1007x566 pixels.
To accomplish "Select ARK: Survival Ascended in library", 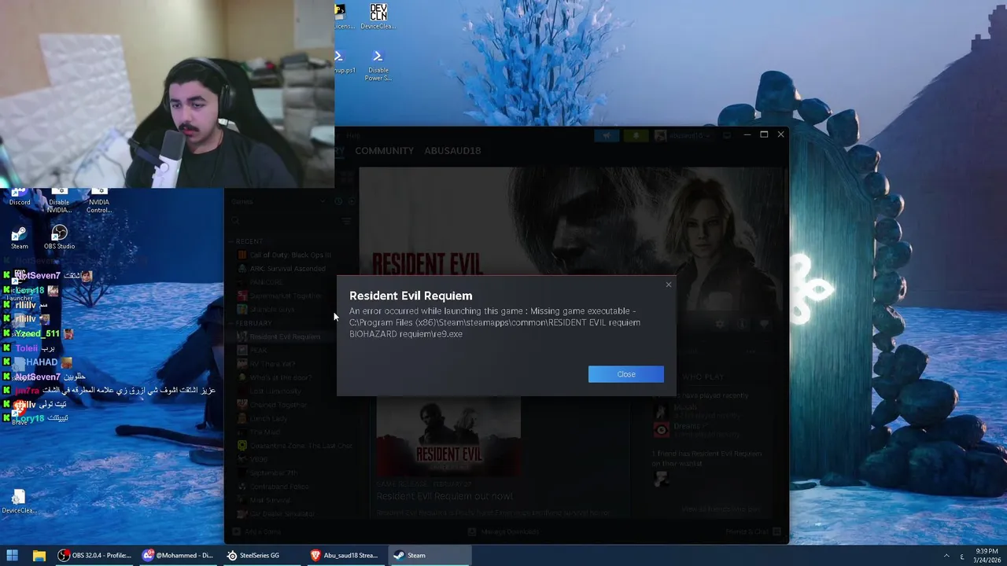I will point(281,268).
